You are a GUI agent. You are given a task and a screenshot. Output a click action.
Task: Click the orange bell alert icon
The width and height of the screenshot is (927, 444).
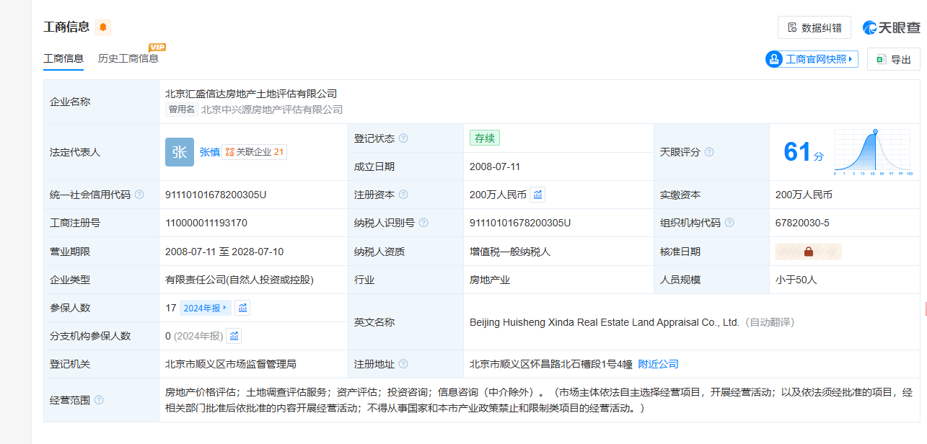(103, 27)
